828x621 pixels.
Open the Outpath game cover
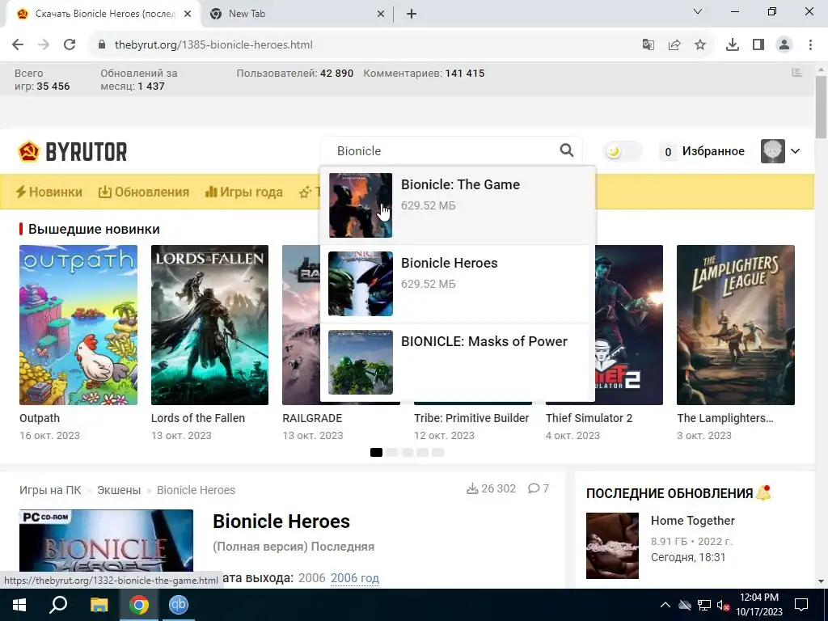[78, 325]
